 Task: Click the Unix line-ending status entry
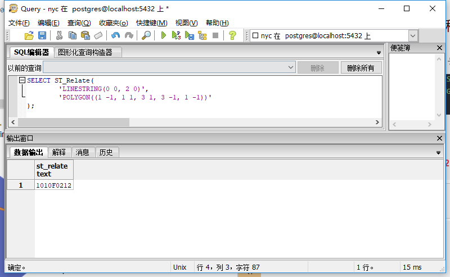pyautogui.click(x=180, y=267)
